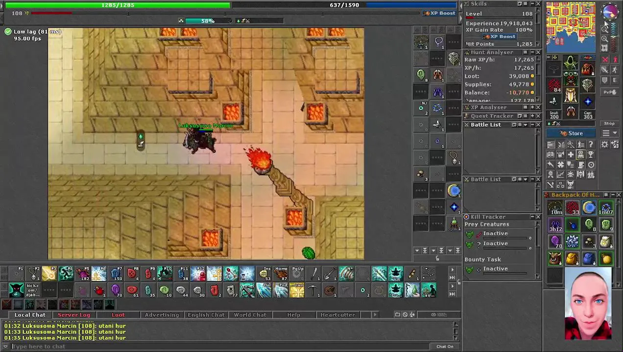Select full attack fight mode
The height and width of the screenshot is (352, 623).
pos(605,60)
